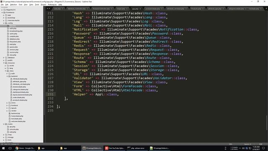Click the broadcasting.php file icon
This screenshot has height=151, width=268.
(8, 31)
